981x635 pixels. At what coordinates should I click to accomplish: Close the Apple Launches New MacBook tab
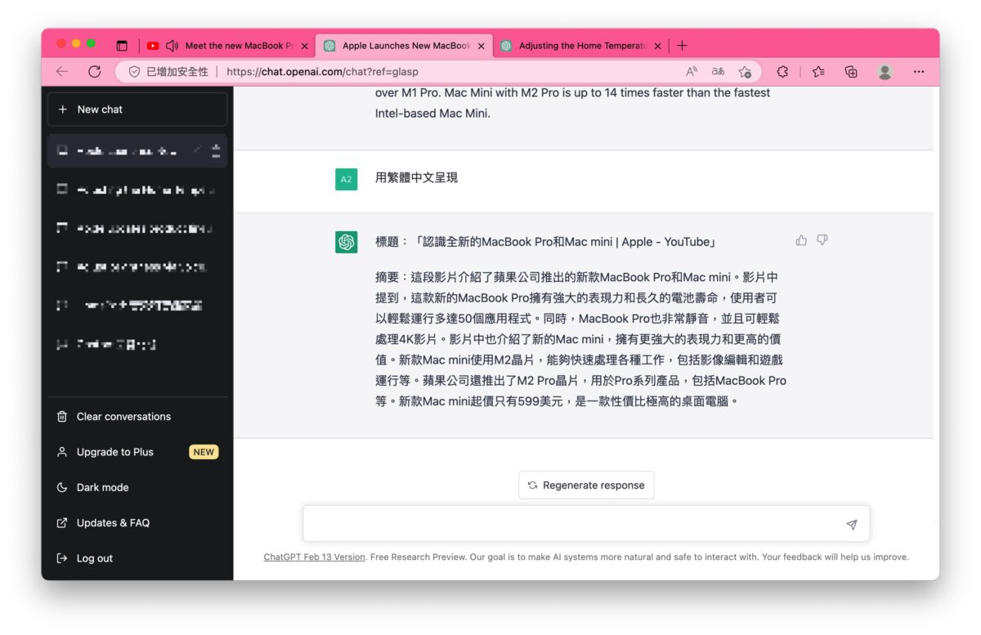pyautogui.click(x=482, y=46)
